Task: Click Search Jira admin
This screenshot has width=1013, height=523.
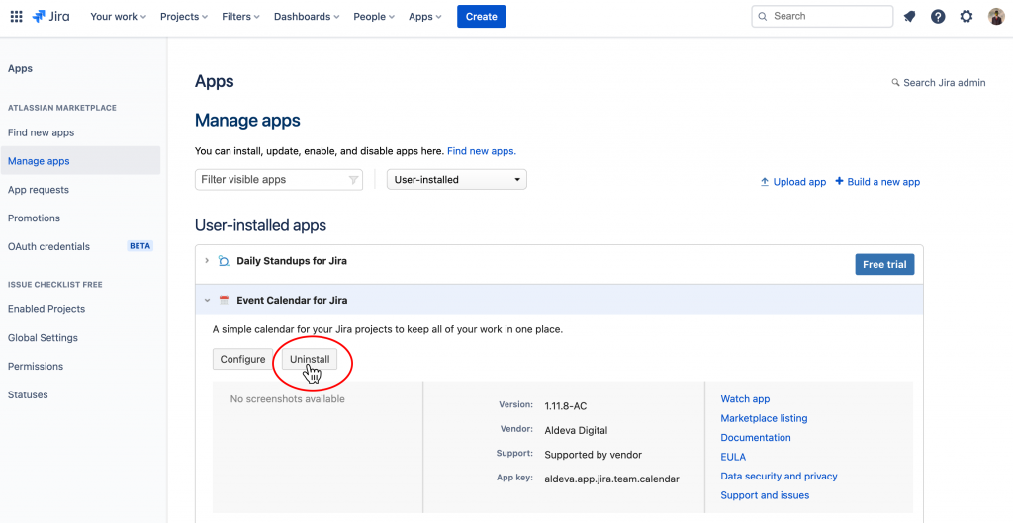Action: pyautogui.click(x=939, y=83)
